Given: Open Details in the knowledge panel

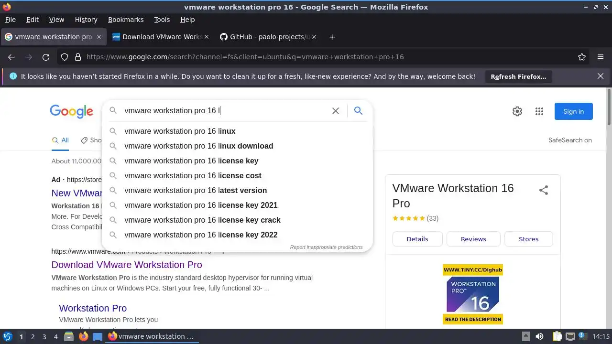Looking at the screenshot, I should pyautogui.click(x=417, y=239).
